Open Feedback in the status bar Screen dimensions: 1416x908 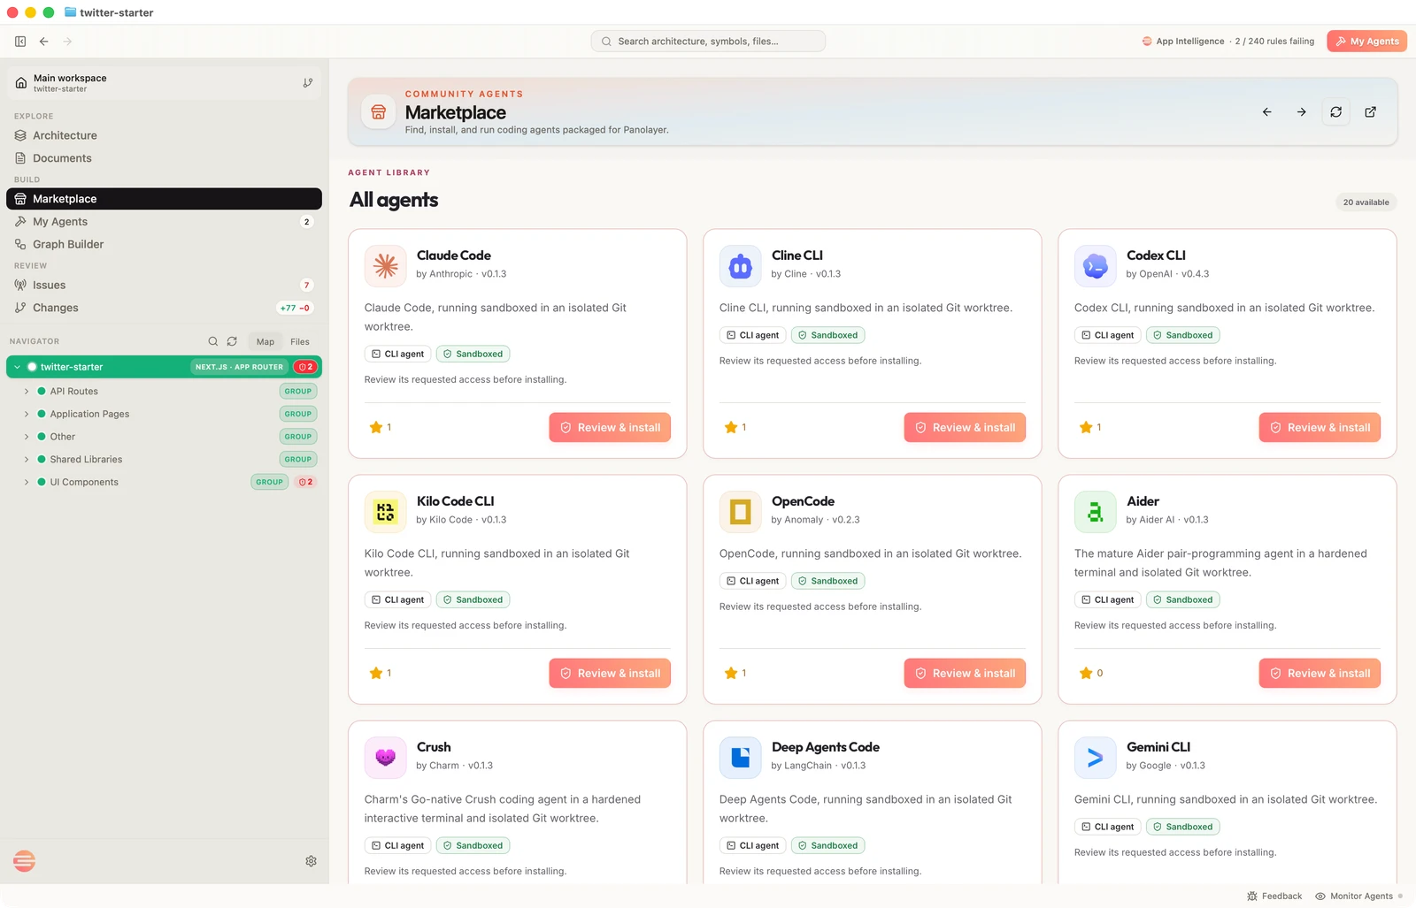coord(1274,897)
